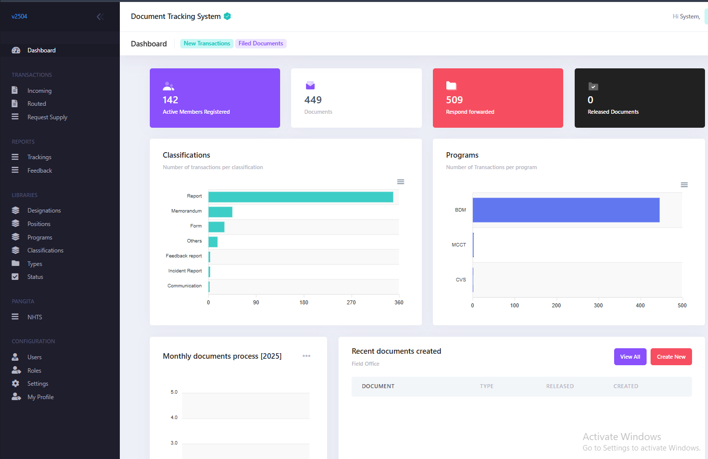
Task: Open the New Transactions tab
Action: 207,43
